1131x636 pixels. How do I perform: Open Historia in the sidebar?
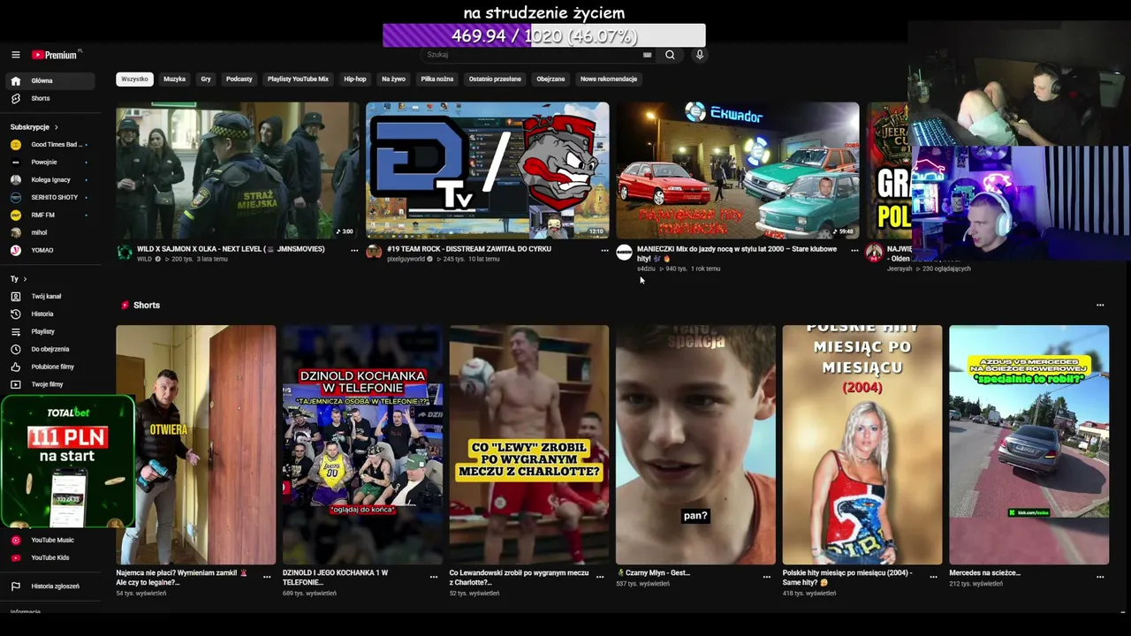(49, 314)
